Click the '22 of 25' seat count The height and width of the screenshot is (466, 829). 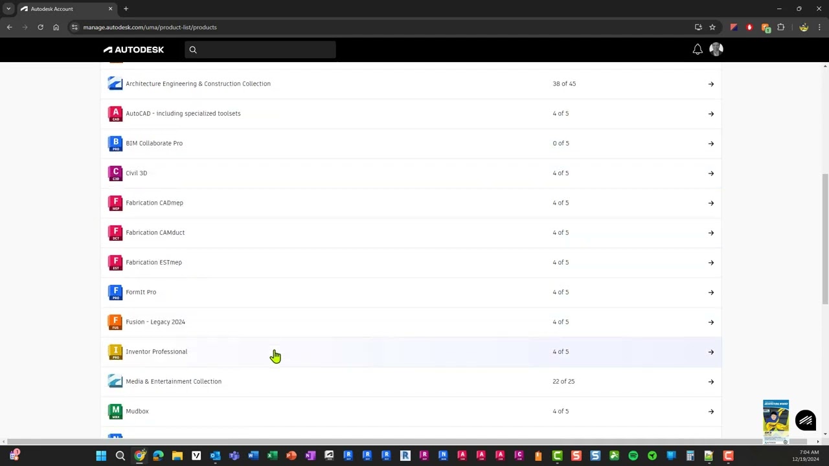click(x=563, y=381)
